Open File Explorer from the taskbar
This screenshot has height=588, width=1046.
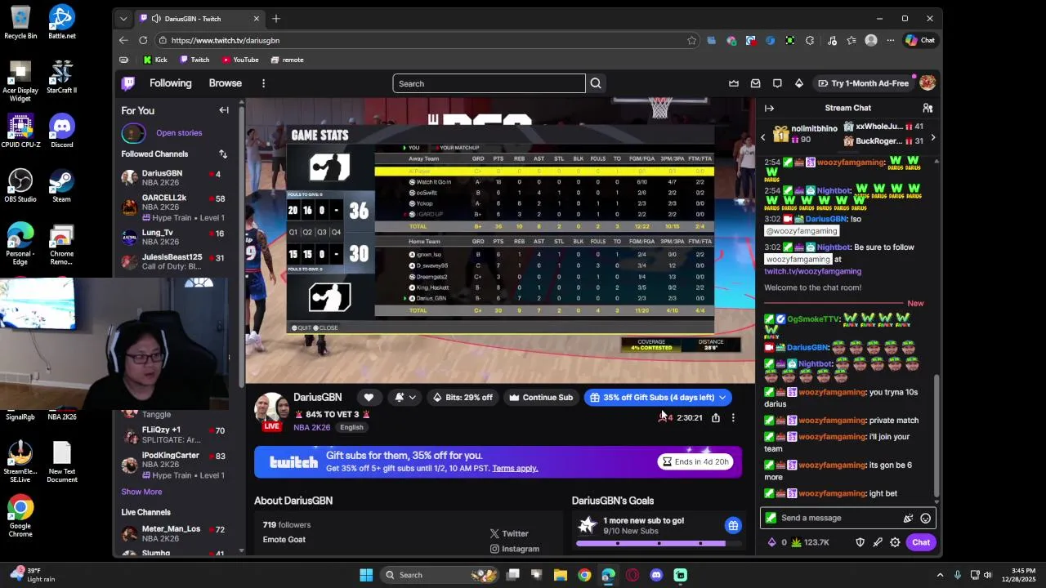tap(561, 575)
